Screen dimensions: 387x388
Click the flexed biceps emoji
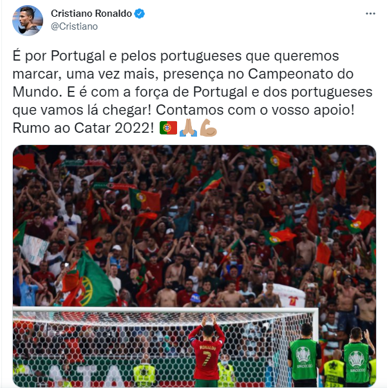[x=208, y=128]
